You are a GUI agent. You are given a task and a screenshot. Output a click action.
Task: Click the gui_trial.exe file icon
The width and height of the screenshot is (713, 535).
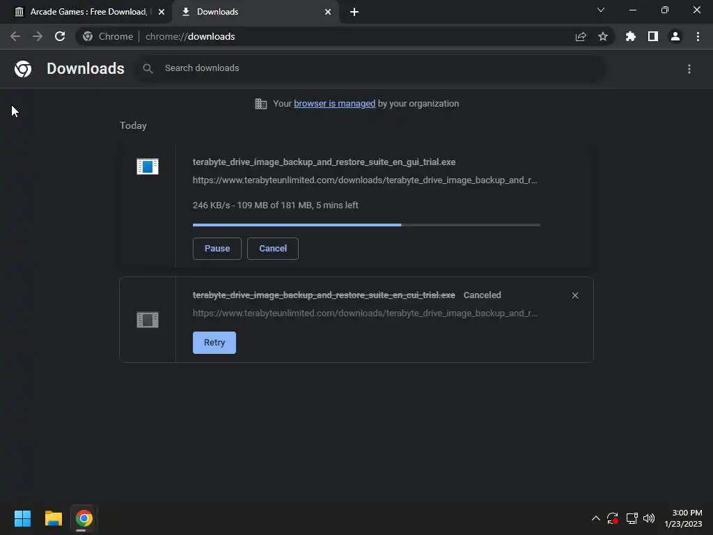148,166
